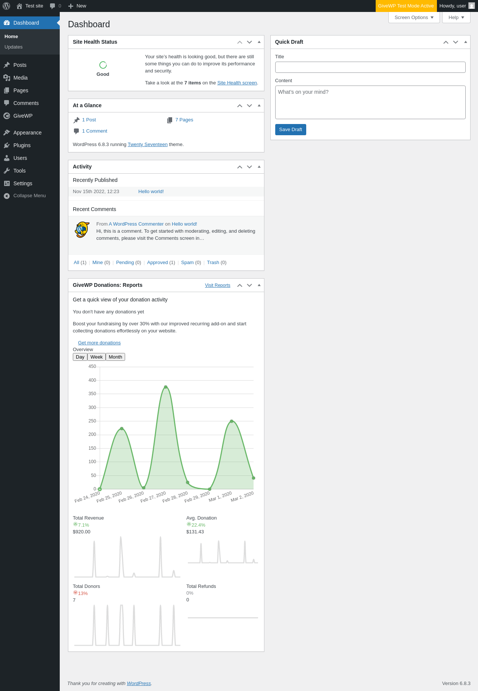Expand the Screen Options dropdown
The width and height of the screenshot is (478, 691).
point(414,18)
